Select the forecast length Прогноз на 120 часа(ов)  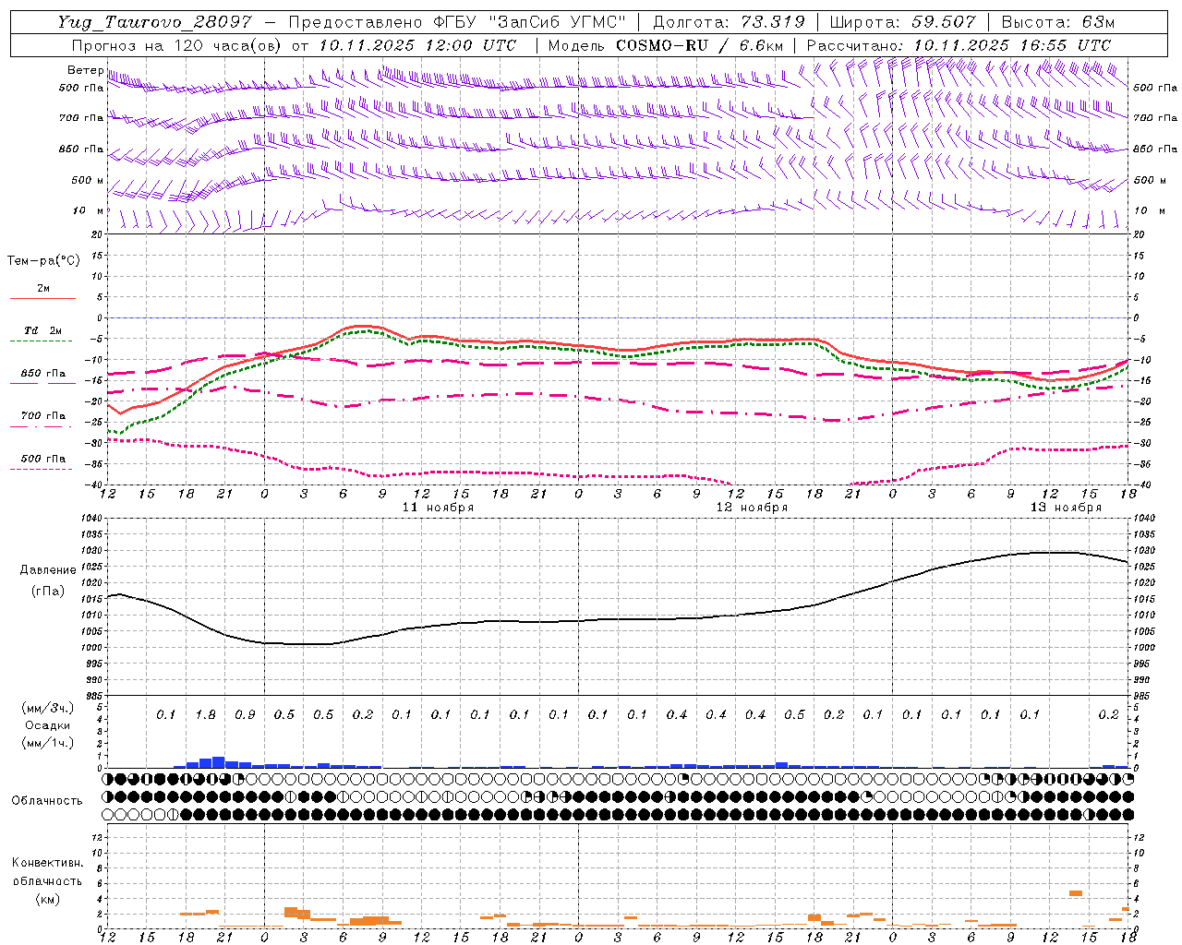click(178, 45)
